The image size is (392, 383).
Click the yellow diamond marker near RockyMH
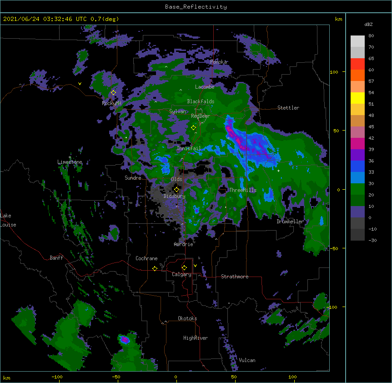coord(114,93)
